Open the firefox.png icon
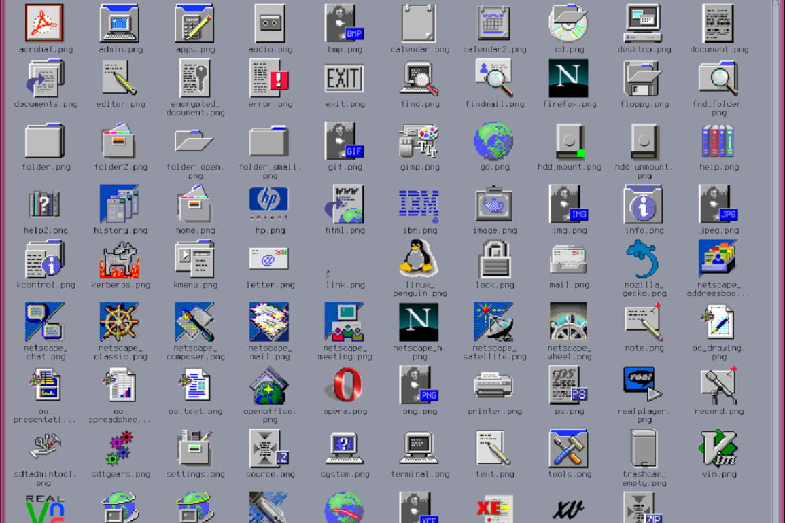 point(568,79)
